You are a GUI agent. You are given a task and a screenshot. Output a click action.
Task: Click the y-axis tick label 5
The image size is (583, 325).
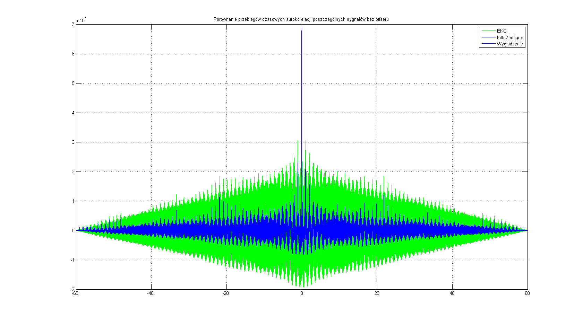(x=73, y=83)
